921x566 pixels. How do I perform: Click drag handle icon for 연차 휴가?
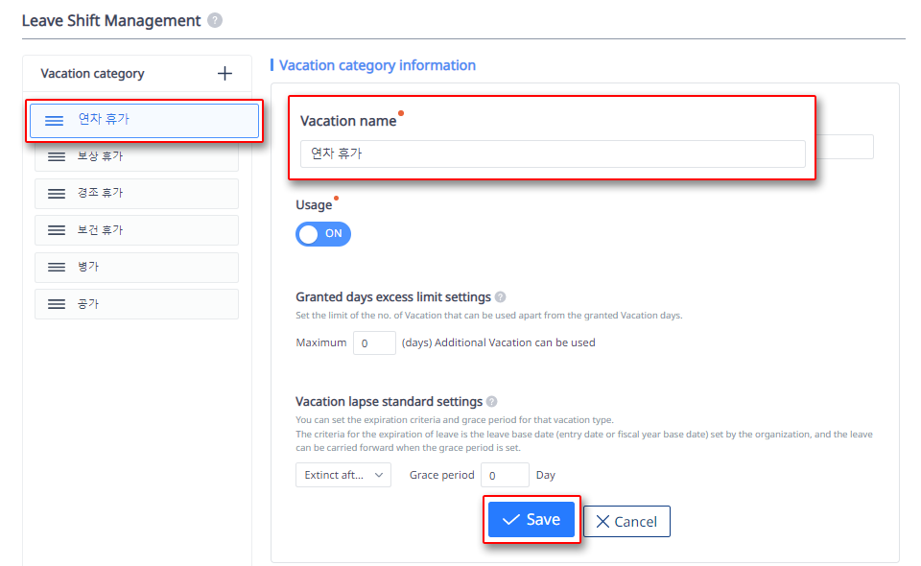55,120
